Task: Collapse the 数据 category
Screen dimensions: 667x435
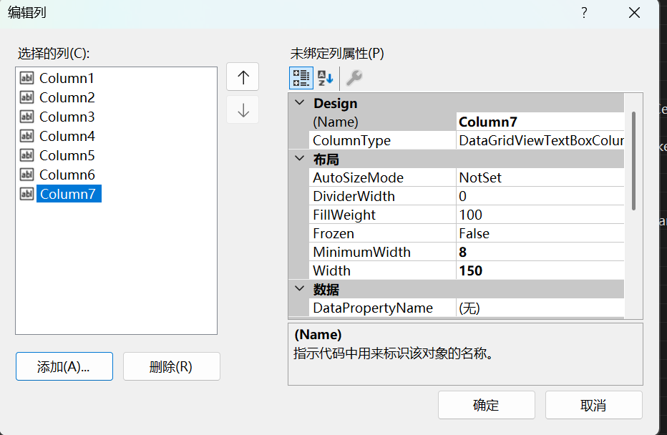Action: (x=299, y=290)
